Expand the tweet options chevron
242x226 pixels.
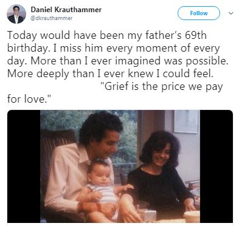click(x=231, y=13)
